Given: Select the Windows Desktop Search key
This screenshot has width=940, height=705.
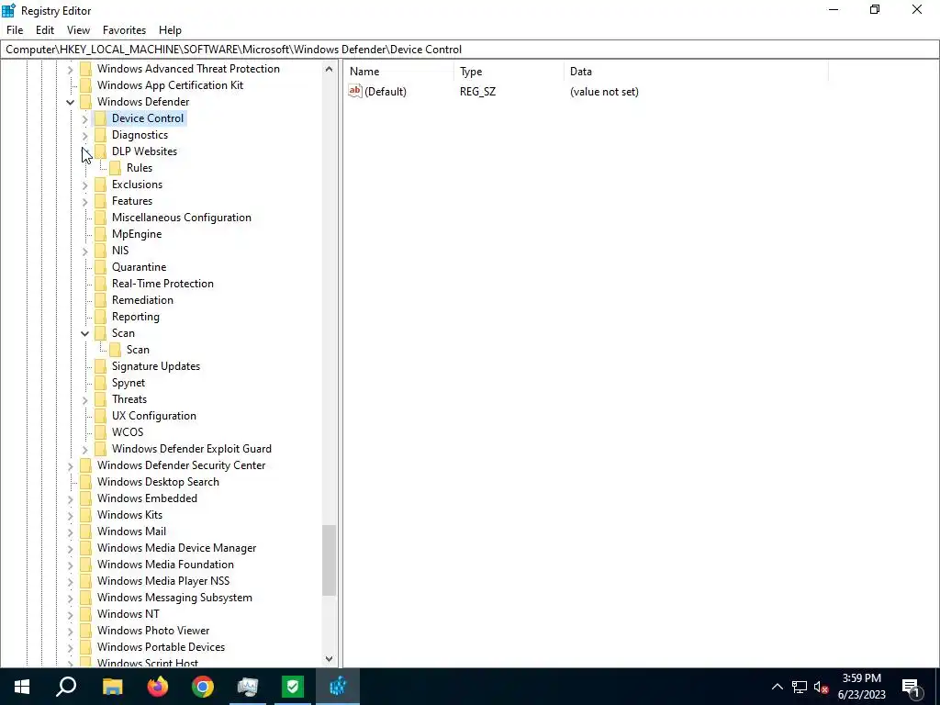Looking at the screenshot, I should (158, 482).
